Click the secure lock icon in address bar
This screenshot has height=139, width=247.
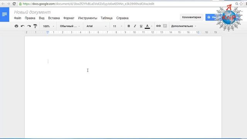coord(20,4)
